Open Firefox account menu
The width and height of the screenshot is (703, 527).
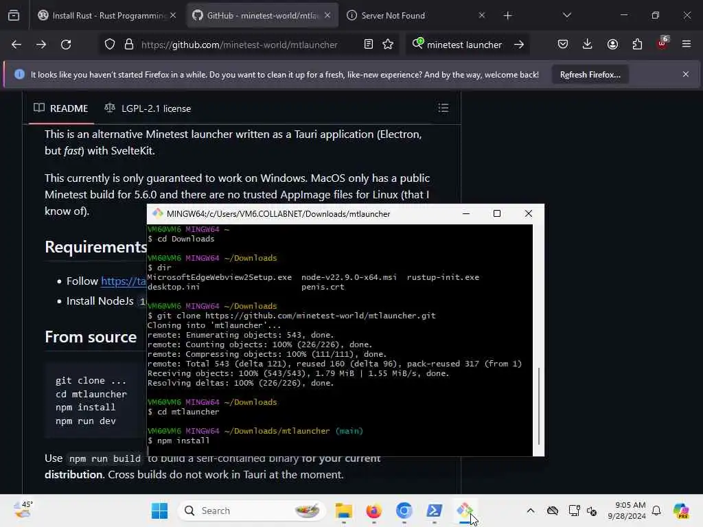click(612, 45)
